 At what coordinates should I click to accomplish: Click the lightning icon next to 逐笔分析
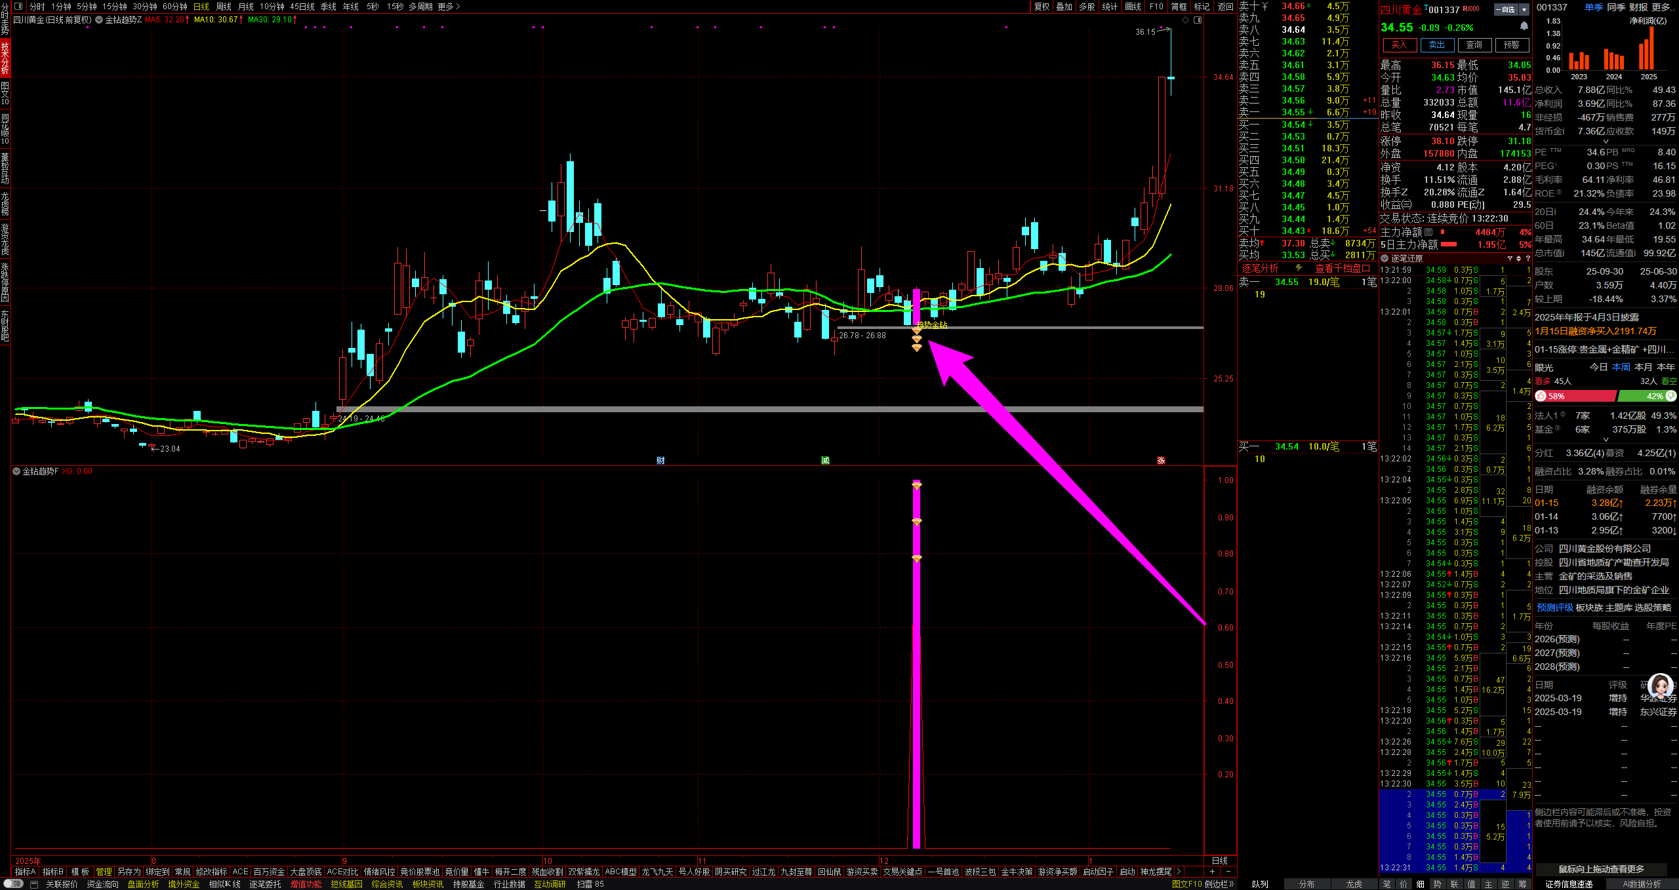click(1298, 268)
